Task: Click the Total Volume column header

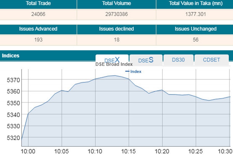Action: 116,4
